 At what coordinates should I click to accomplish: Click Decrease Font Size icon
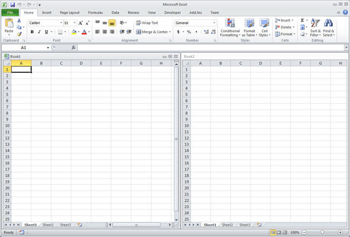pos(87,23)
